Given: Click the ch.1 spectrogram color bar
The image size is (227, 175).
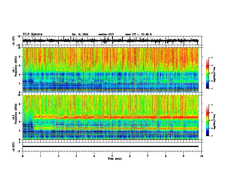Looking at the screenshot, I should [x=208, y=73].
